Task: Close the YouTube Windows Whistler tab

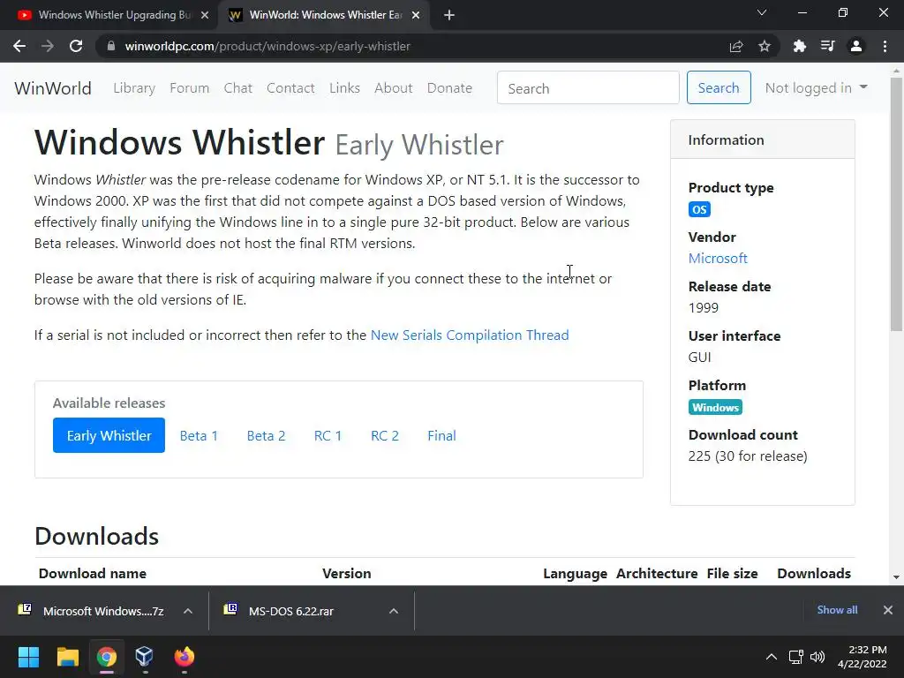Action: coord(205,15)
